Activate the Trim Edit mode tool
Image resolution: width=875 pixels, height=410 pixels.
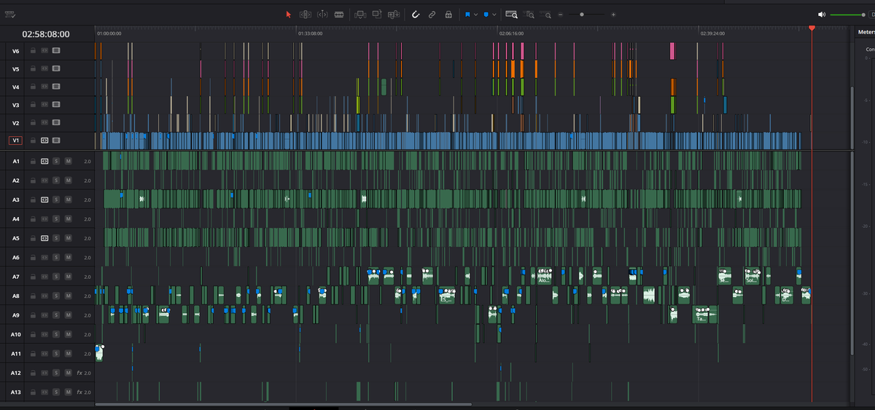point(306,14)
